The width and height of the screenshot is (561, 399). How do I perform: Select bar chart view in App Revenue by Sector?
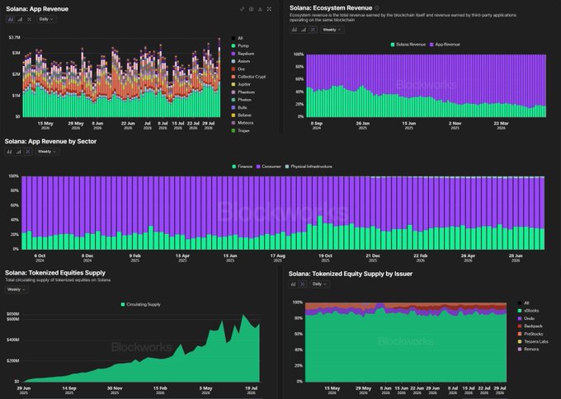tap(9, 152)
